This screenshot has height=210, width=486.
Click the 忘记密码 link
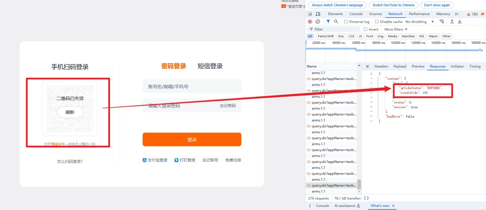(x=228, y=106)
